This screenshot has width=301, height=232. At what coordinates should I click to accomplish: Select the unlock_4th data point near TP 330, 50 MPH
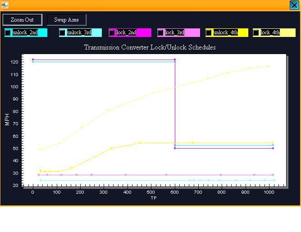(x=111, y=148)
